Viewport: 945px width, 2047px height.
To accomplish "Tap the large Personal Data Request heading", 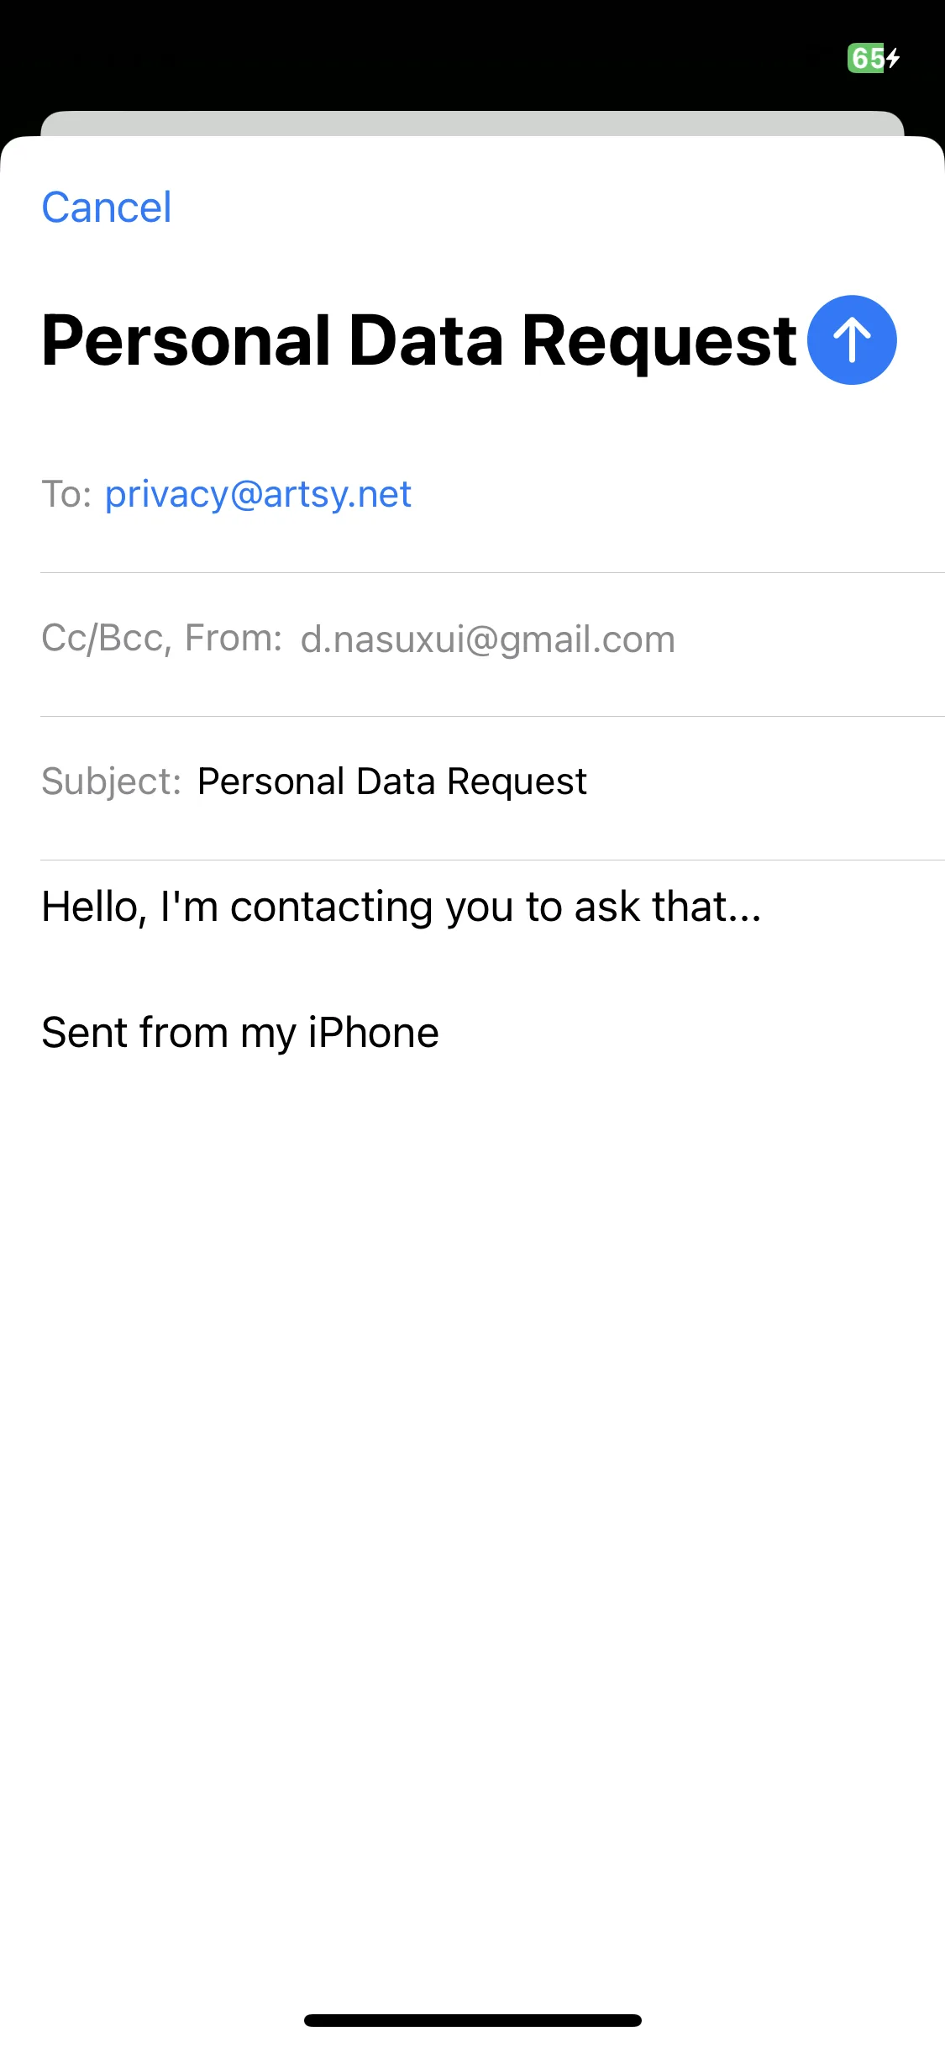I will [x=419, y=340].
